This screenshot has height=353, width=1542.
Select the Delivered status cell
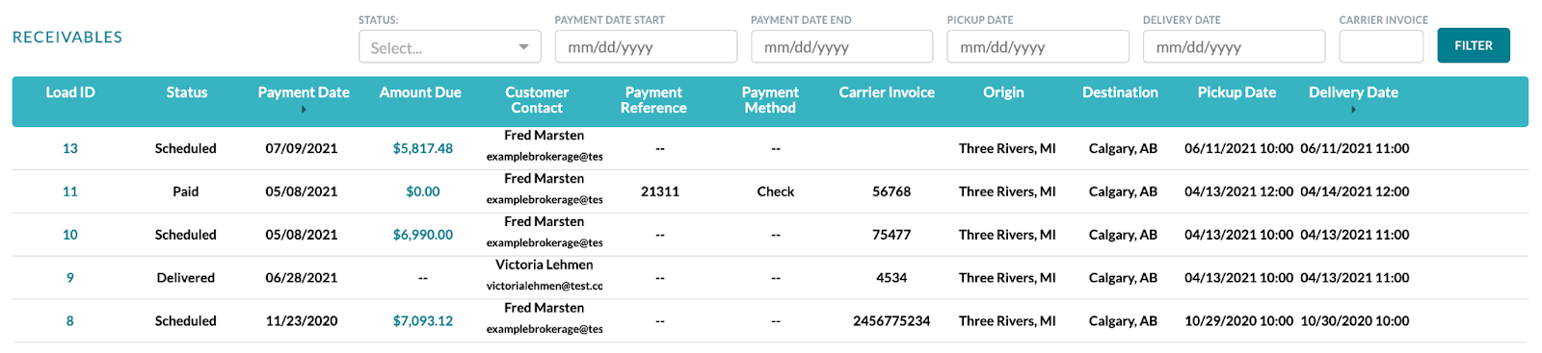point(186,278)
